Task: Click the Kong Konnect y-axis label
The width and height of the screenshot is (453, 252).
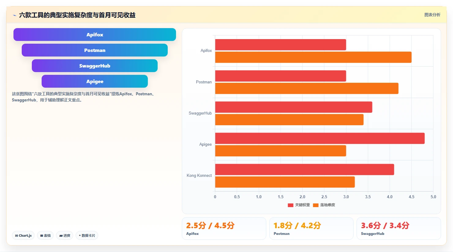Action: pyautogui.click(x=199, y=175)
